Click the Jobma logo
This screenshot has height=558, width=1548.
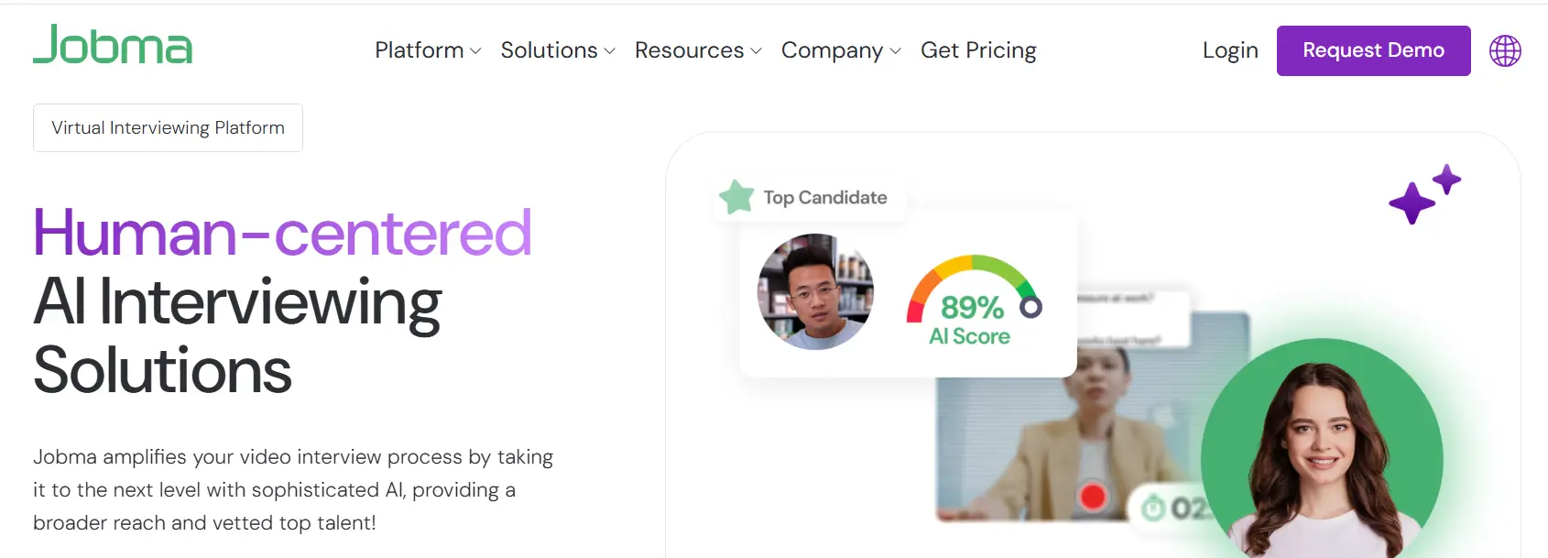(x=113, y=44)
